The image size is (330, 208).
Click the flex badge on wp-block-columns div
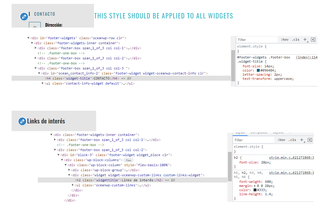pos(129,160)
